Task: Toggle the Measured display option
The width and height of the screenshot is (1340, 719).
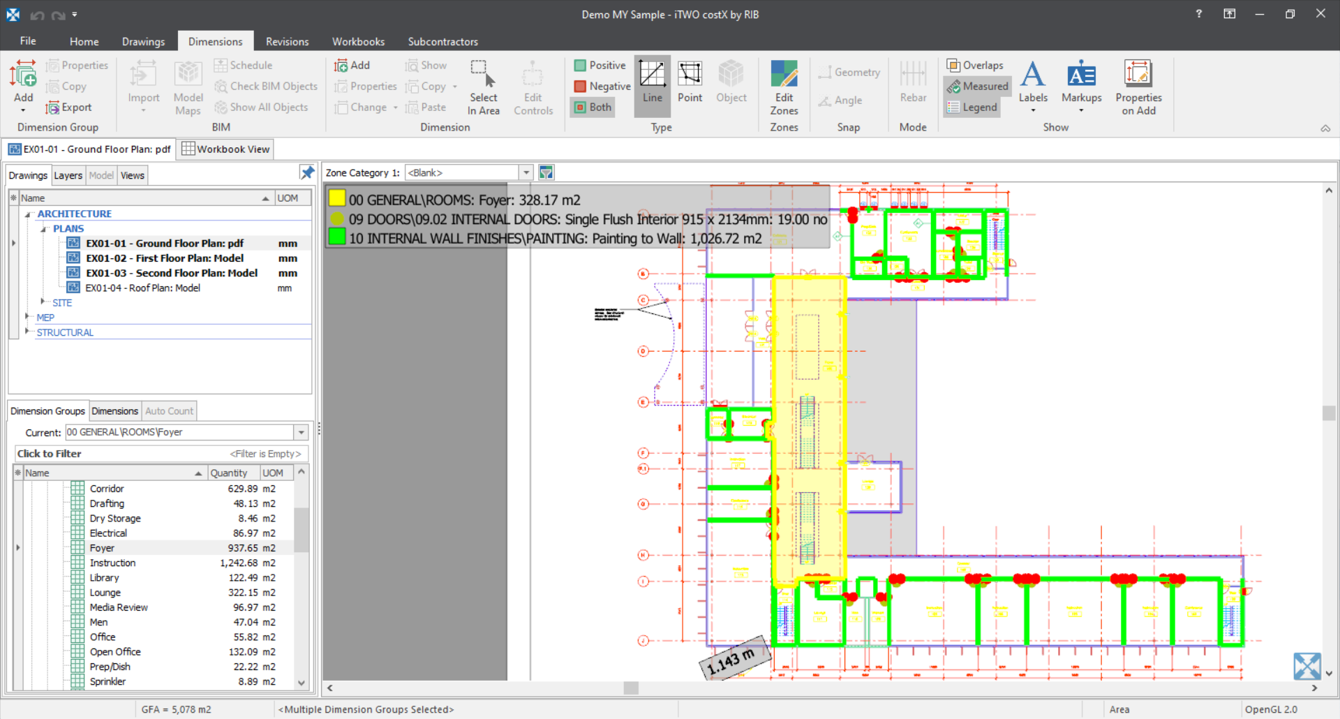Action: pos(978,87)
